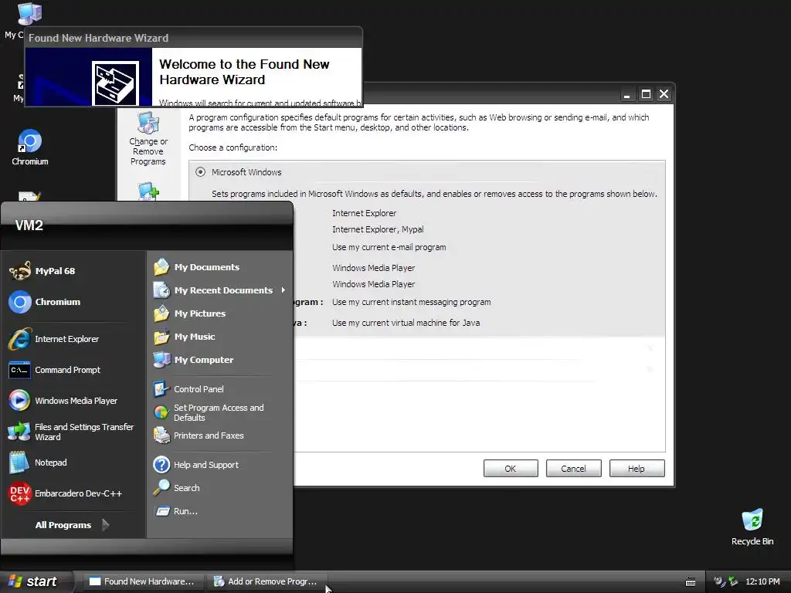Switch to Add or Remove Programs taskbar button
Viewport: 791px width, 593px height.
point(266,581)
